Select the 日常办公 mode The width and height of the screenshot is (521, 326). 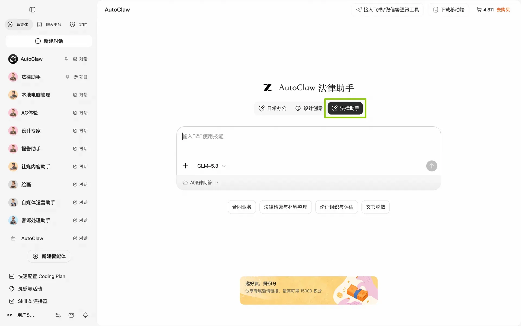[272, 108]
